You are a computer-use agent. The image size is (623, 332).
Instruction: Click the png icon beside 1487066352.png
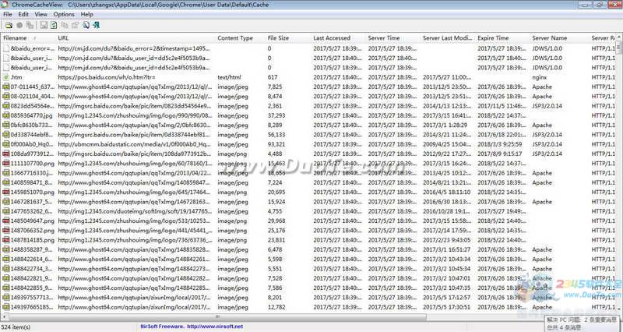[x=6, y=230]
